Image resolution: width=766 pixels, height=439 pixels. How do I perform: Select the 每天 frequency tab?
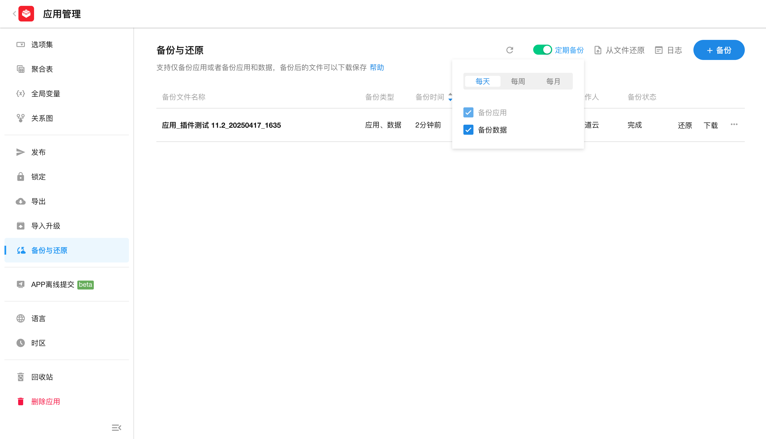[482, 81]
